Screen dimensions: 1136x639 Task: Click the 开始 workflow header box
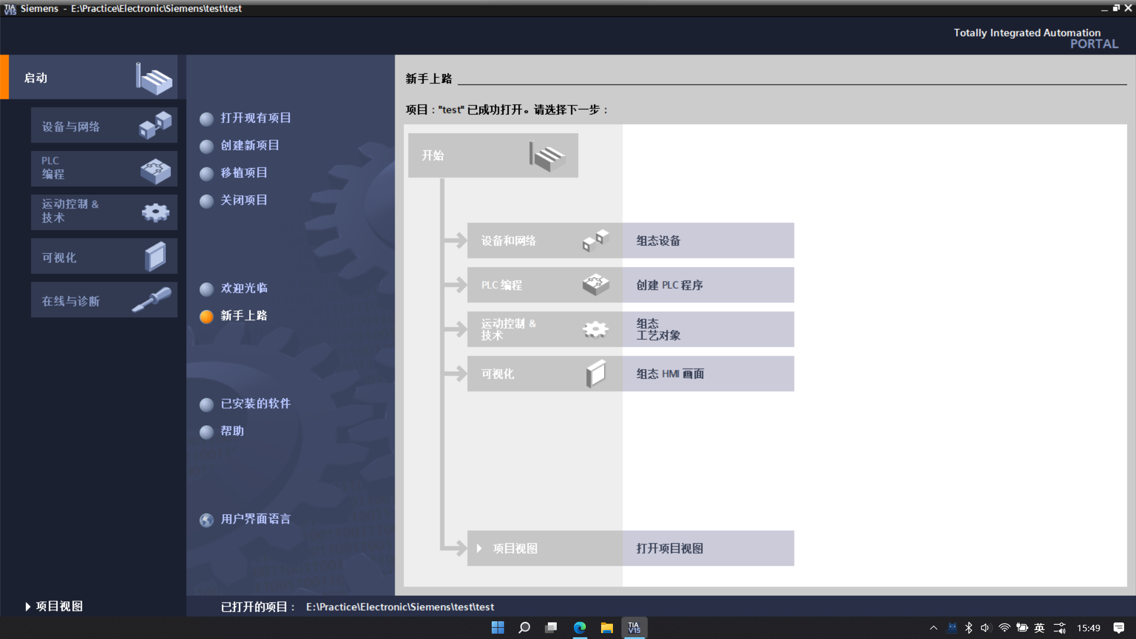click(x=493, y=155)
